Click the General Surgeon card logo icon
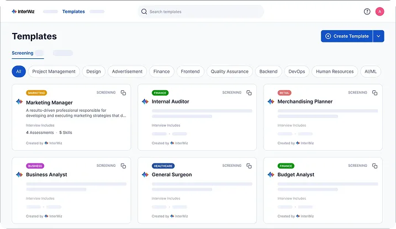The width and height of the screenshot is (396, 229). click(x=145, y=175)
